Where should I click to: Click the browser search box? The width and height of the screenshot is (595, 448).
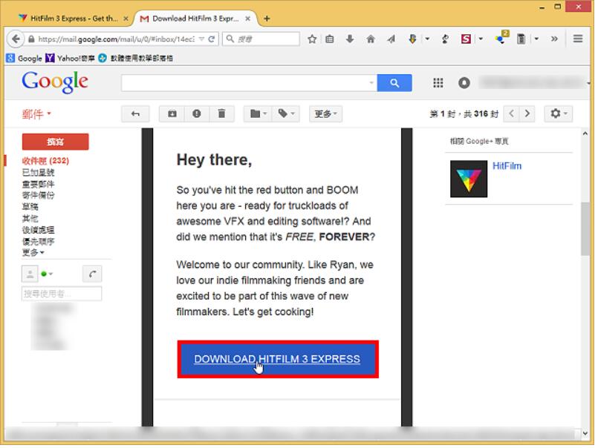[261, 39]
